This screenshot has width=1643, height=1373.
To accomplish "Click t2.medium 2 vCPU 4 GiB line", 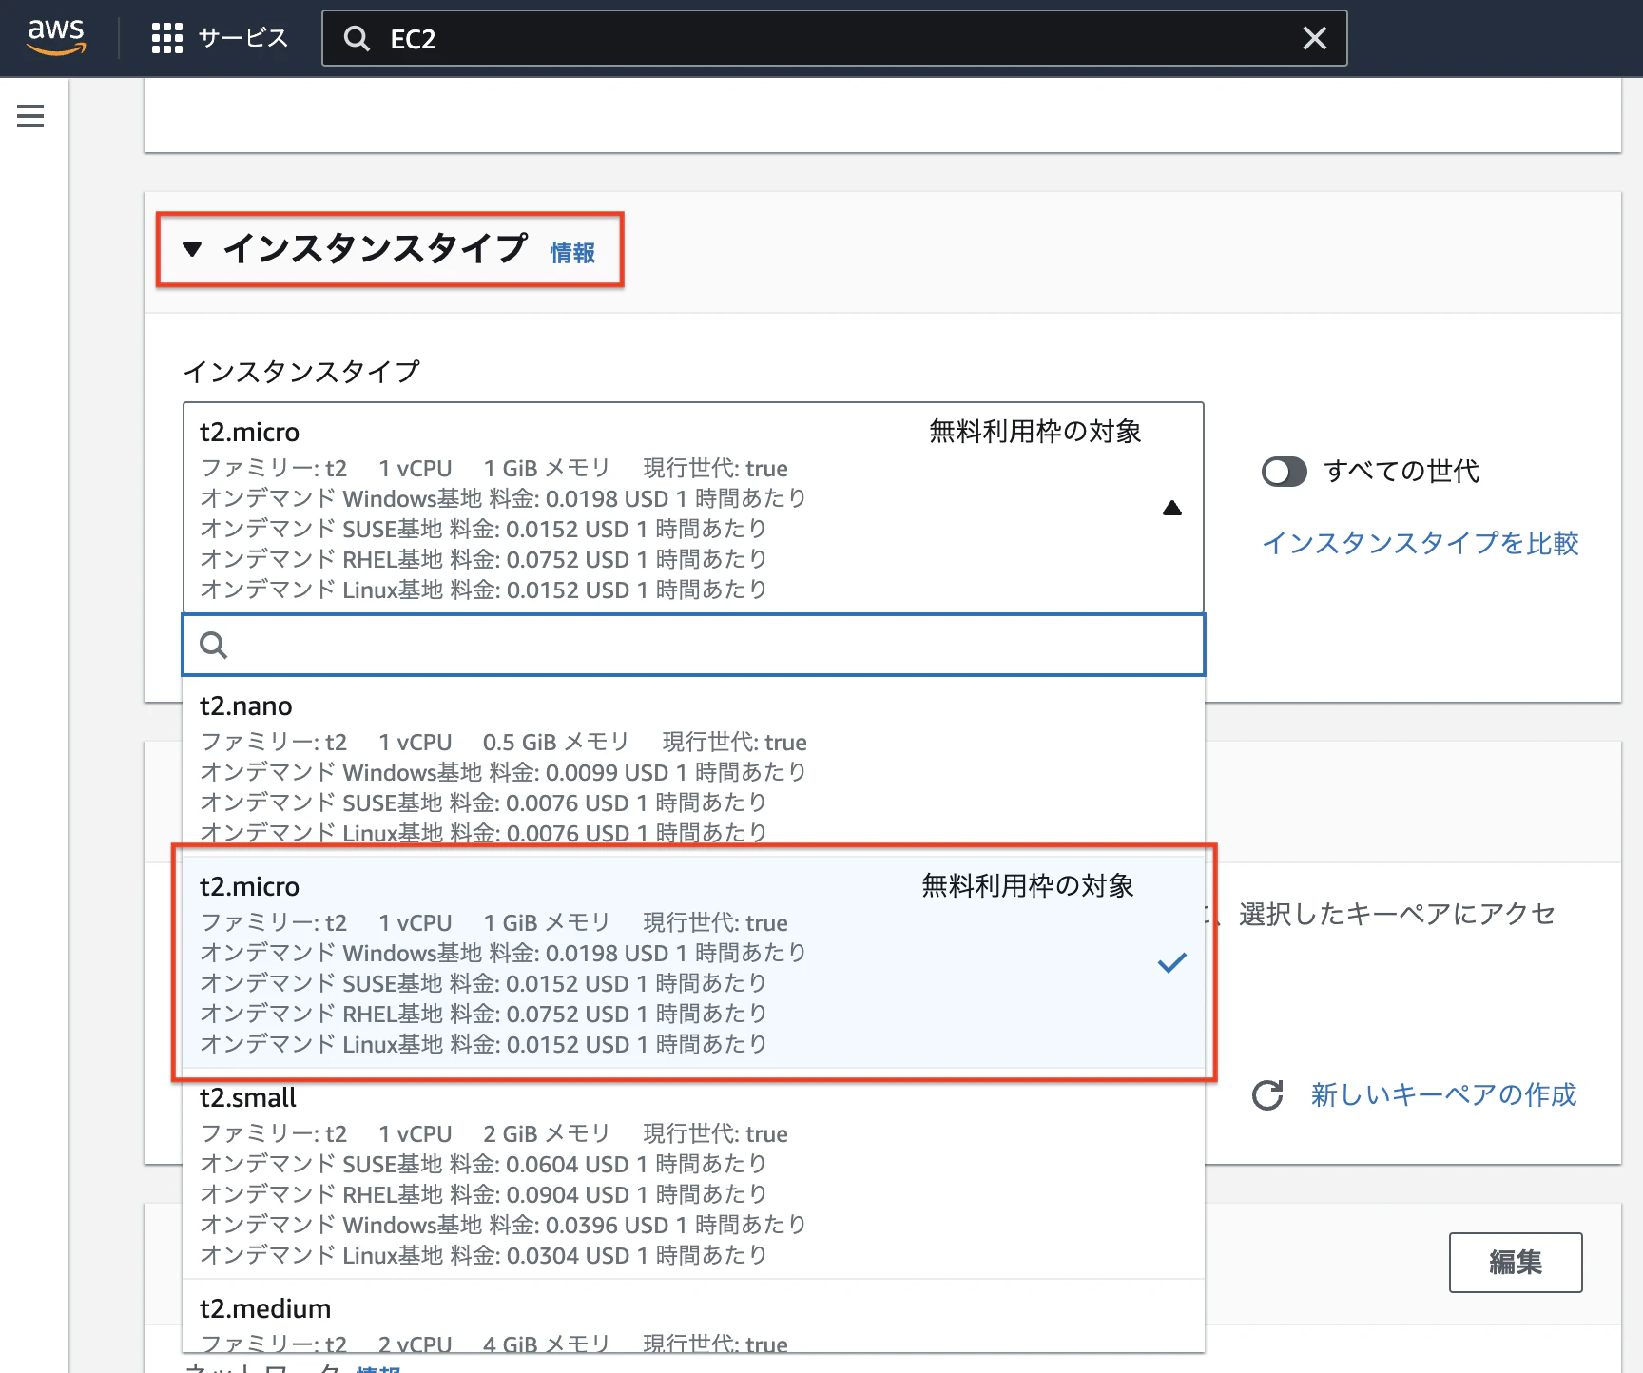I will pos(493,1343).
